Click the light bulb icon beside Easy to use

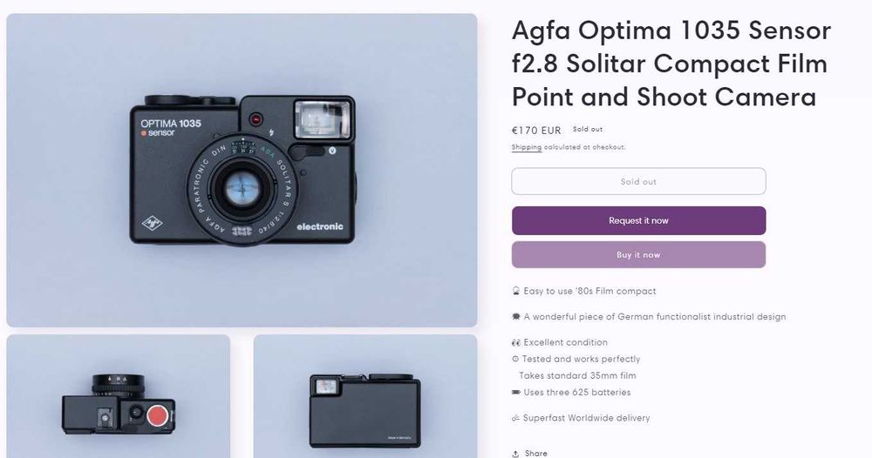click(x=515, y=291)
